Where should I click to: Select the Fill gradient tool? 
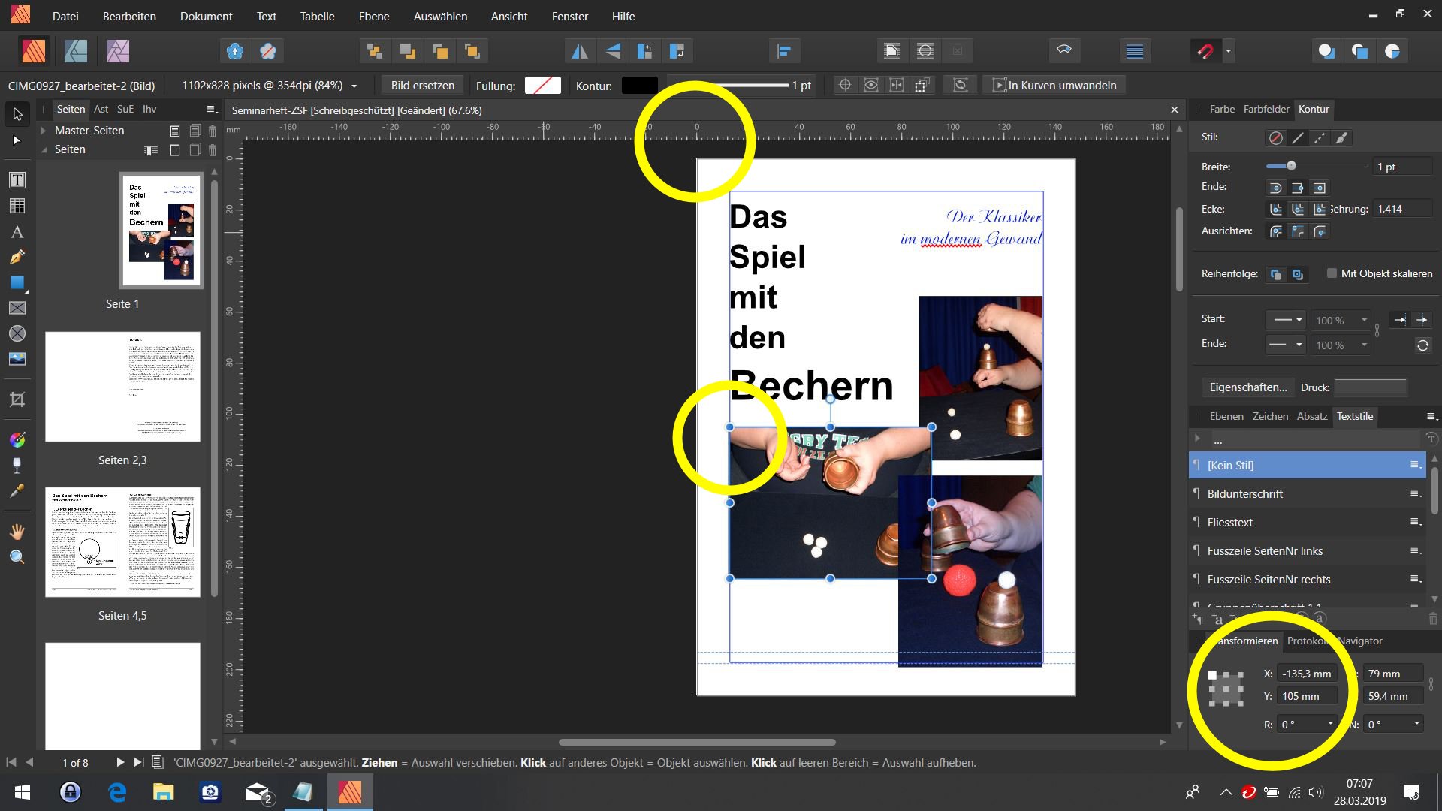tap(17, 440)
